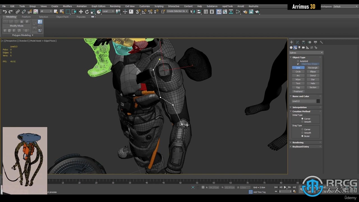Open the Render Setup teapot icon
The height and width of the screenshot is (202, 359).
click(245, 12)
